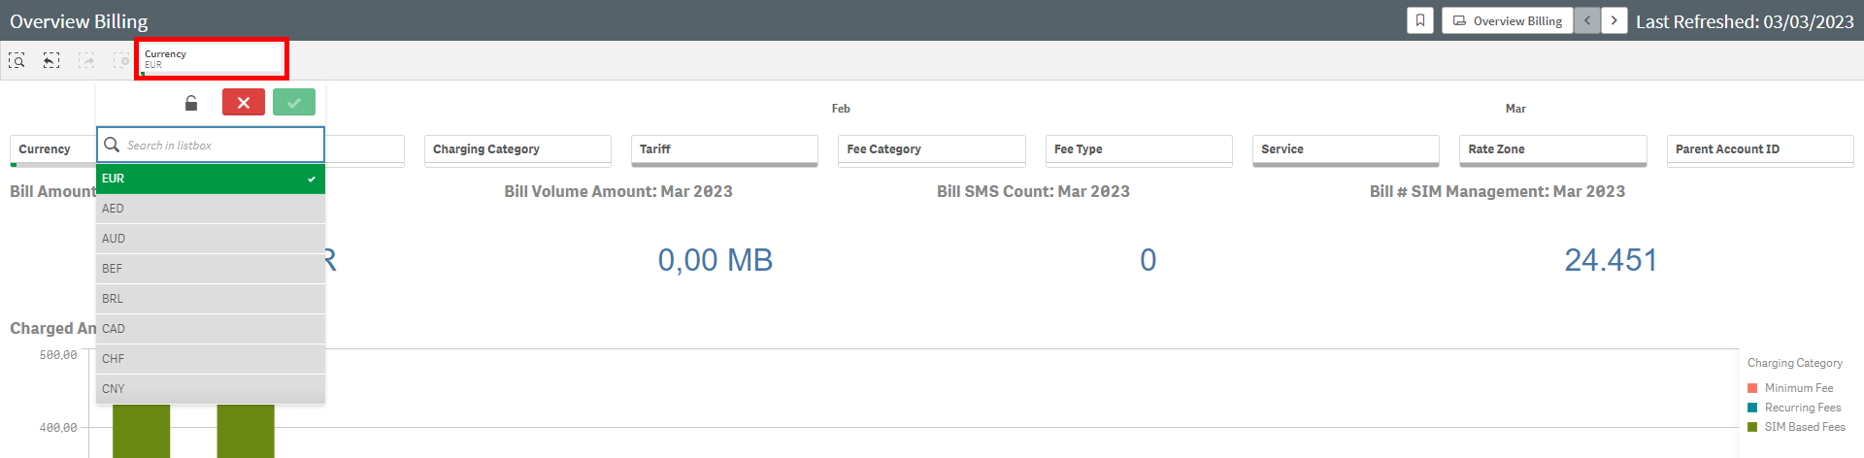Select AED in the currency list
Screen dimensions: 1864x458
click(x=210, y=209)
